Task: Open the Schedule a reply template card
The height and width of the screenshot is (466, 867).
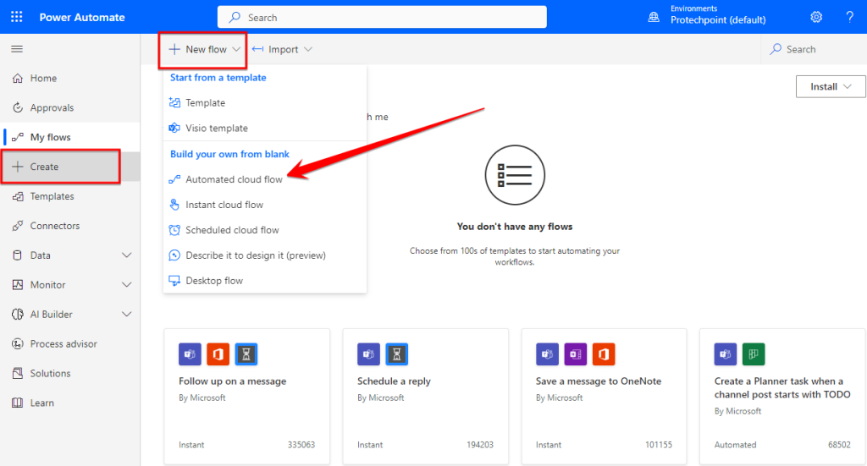Action: [425, 397]
